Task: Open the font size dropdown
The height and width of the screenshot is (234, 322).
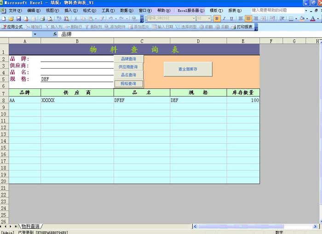Action: click(x=209, y=18)
